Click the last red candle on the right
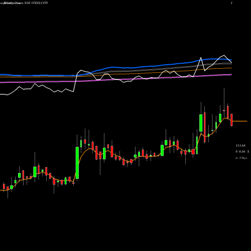 [x=231, y=119]
